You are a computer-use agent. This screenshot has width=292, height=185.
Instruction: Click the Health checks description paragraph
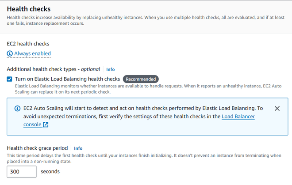point(142,20)
